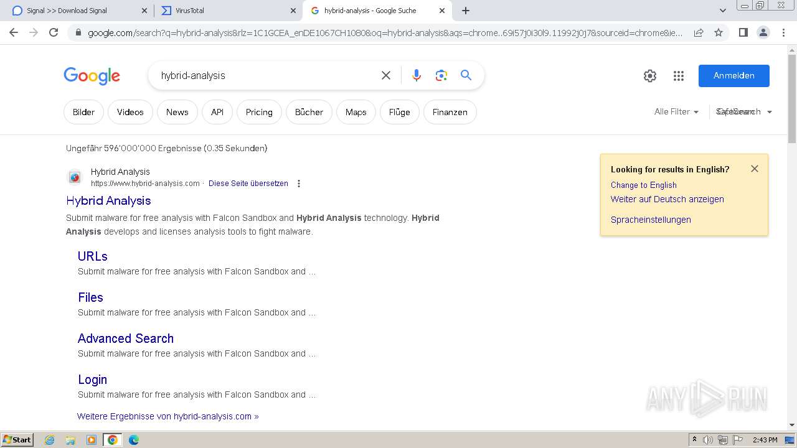Start voice search with the microphone icon
797x448 pixels.
point(417,75)
